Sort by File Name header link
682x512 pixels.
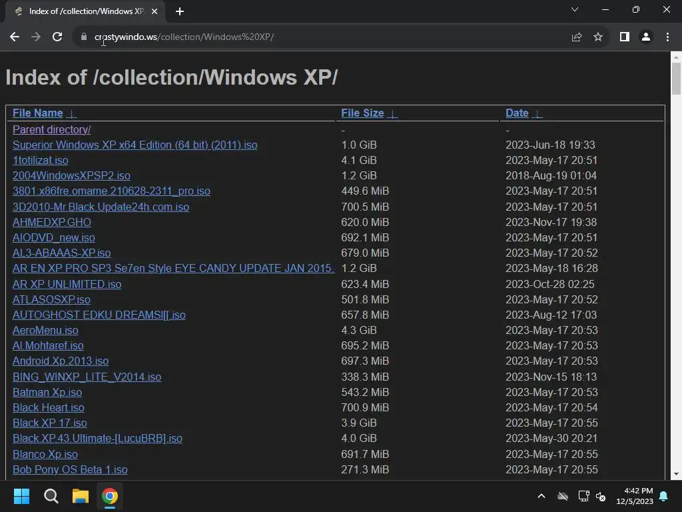pos(38,113)
